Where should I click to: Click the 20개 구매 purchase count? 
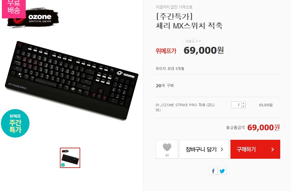pos(165,85)
